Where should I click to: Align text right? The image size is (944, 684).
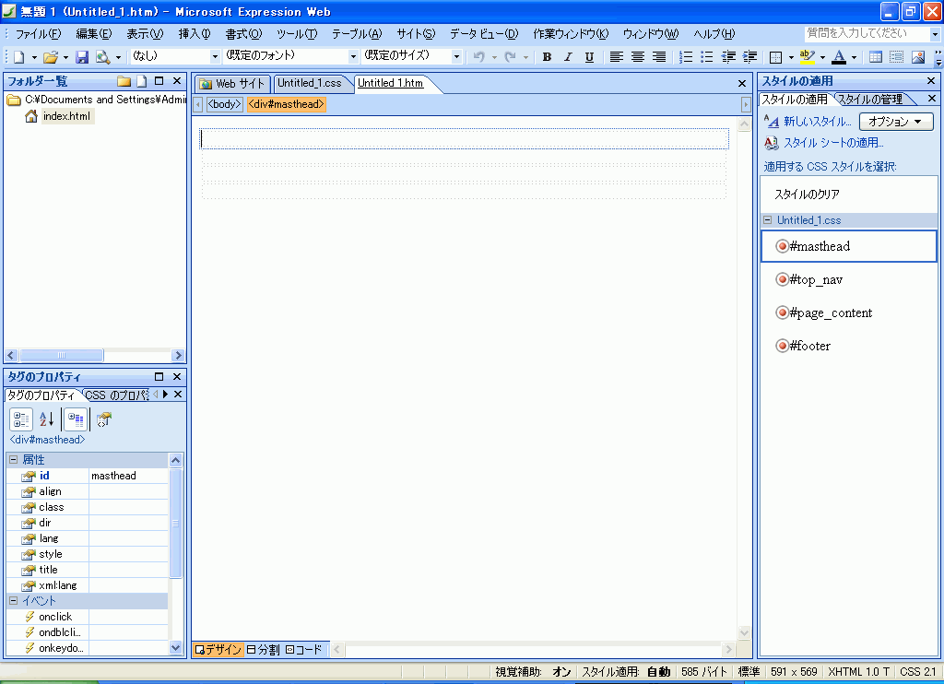coord(659,56)
